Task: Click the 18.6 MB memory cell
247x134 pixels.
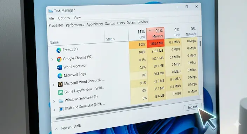Action: tap(159, 96)
